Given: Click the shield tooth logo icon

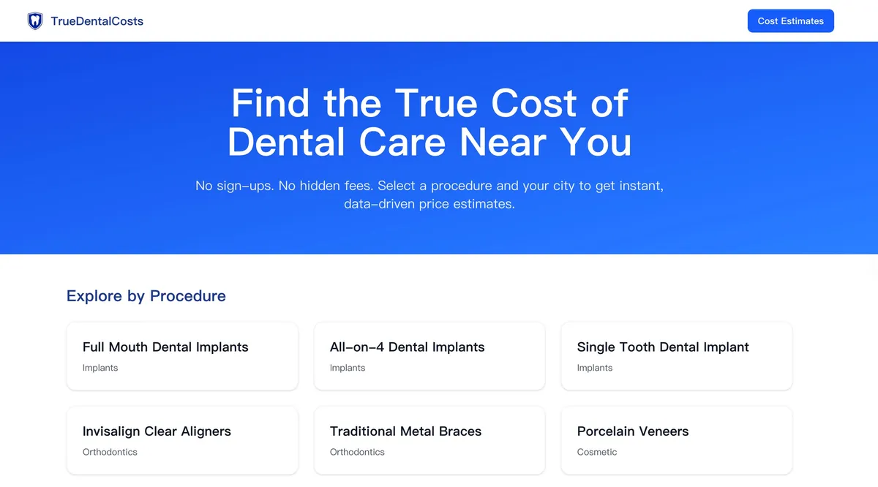Looking at the screenshot, I should click(35, 20).
